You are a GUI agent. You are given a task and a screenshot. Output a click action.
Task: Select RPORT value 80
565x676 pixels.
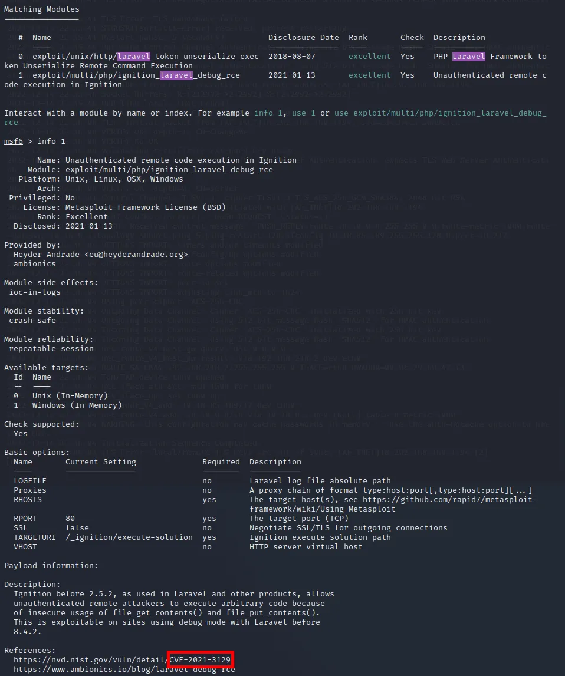tap(70, 519)
